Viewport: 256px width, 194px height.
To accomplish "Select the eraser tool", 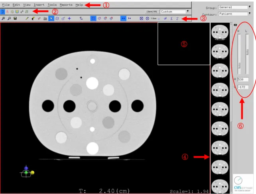I will (39, 18).
